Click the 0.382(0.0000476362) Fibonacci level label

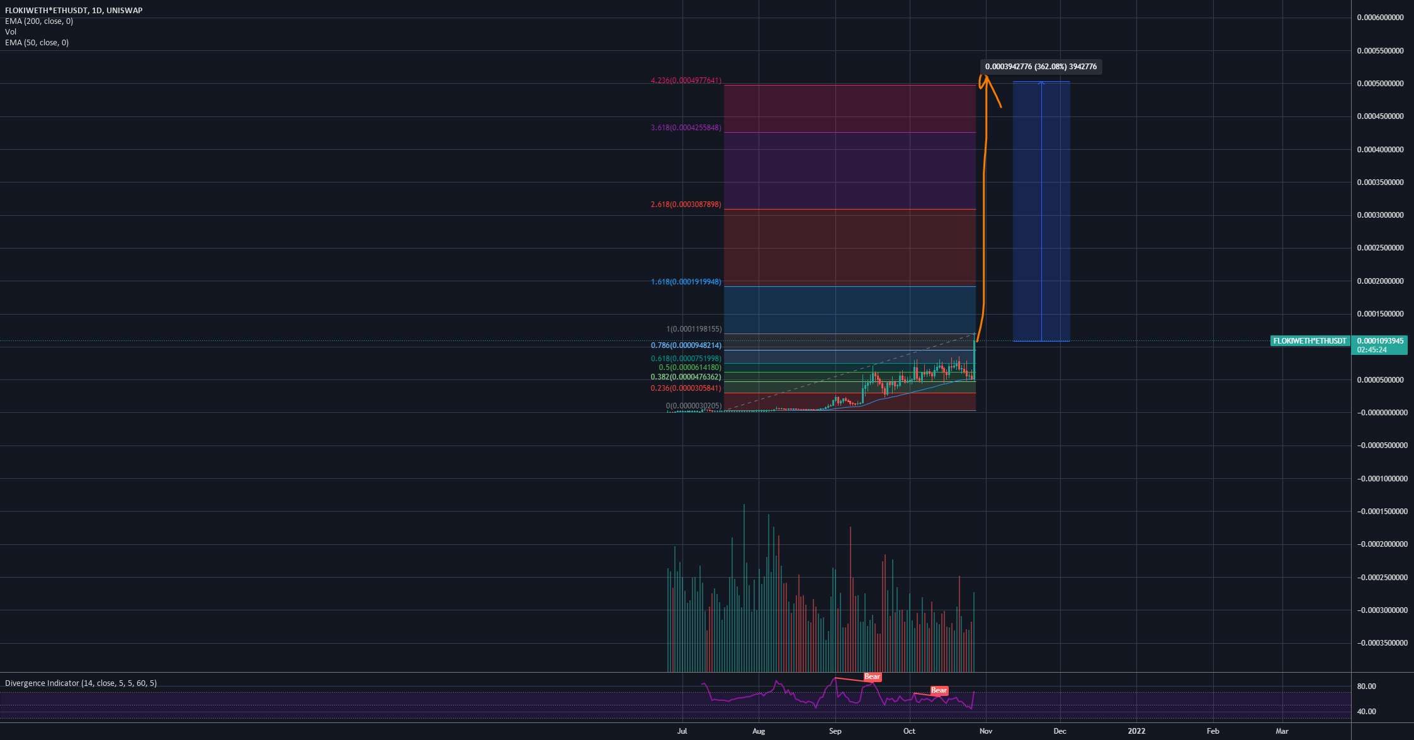(x=686, y=377)
